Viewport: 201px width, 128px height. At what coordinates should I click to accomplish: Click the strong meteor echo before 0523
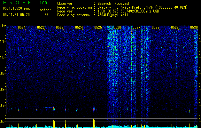pyautogui.click(x=54, y=109)
